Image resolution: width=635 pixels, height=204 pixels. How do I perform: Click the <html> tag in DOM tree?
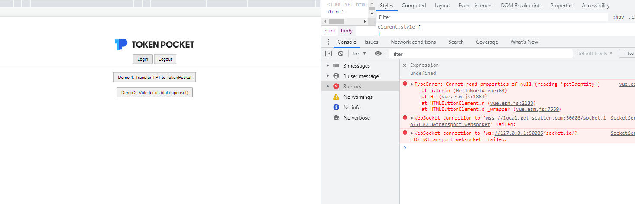pyautogui.click(x=336, y=12)
